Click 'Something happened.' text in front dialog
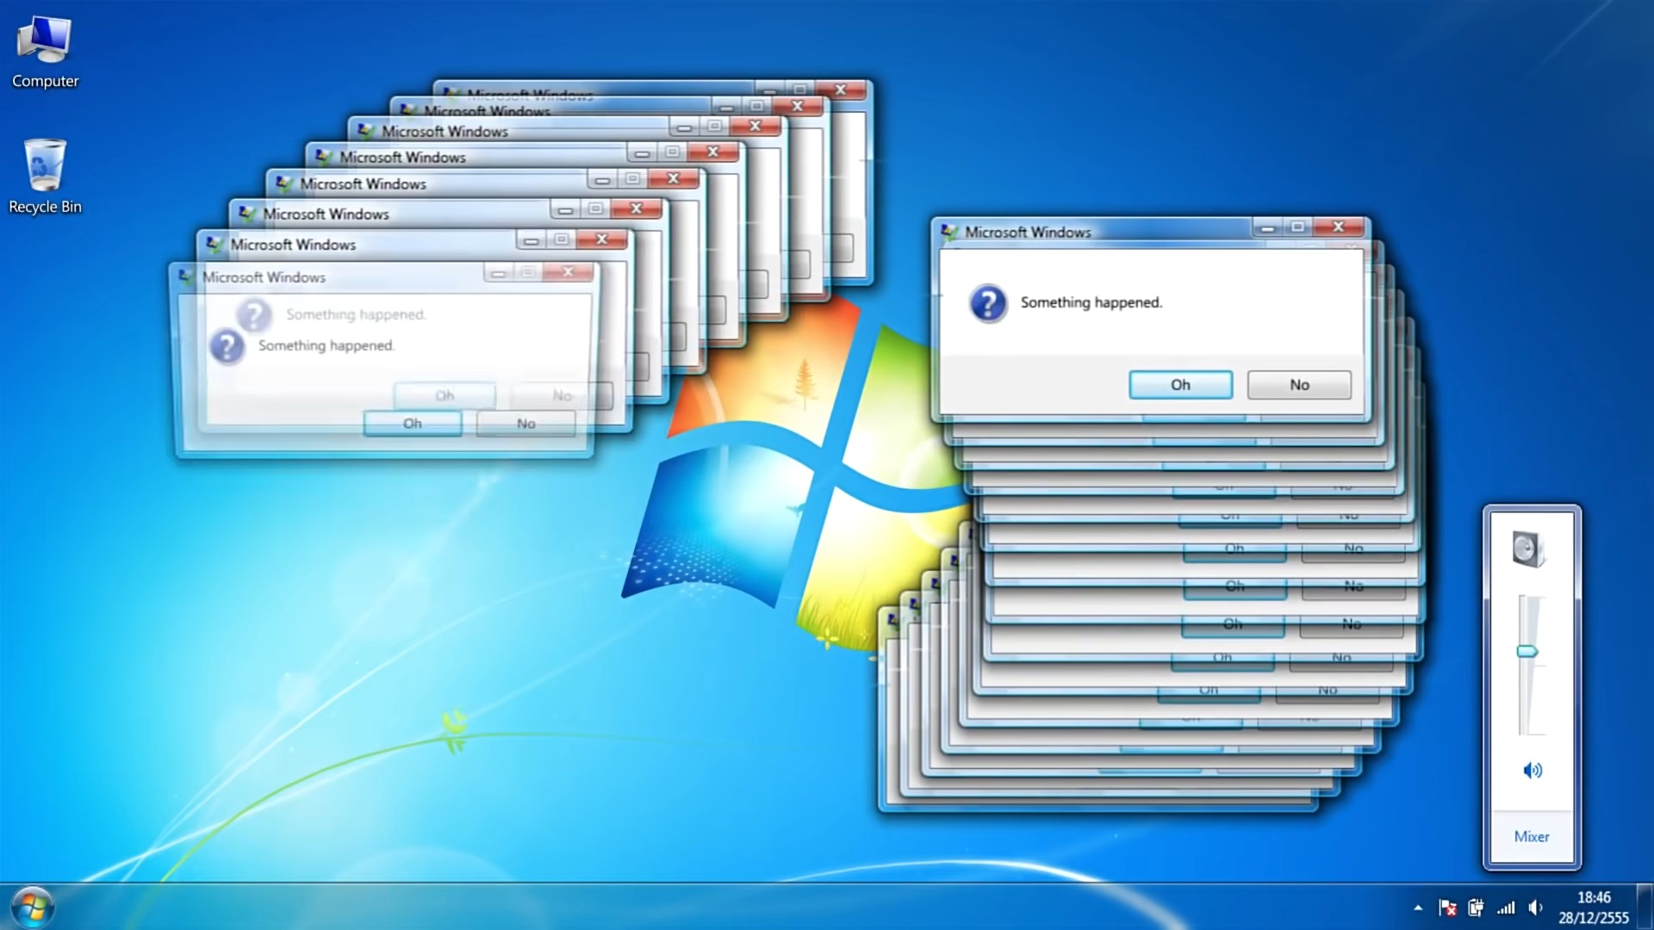The width and height of the screenshot is (1654, 930). click(1091, 302)
